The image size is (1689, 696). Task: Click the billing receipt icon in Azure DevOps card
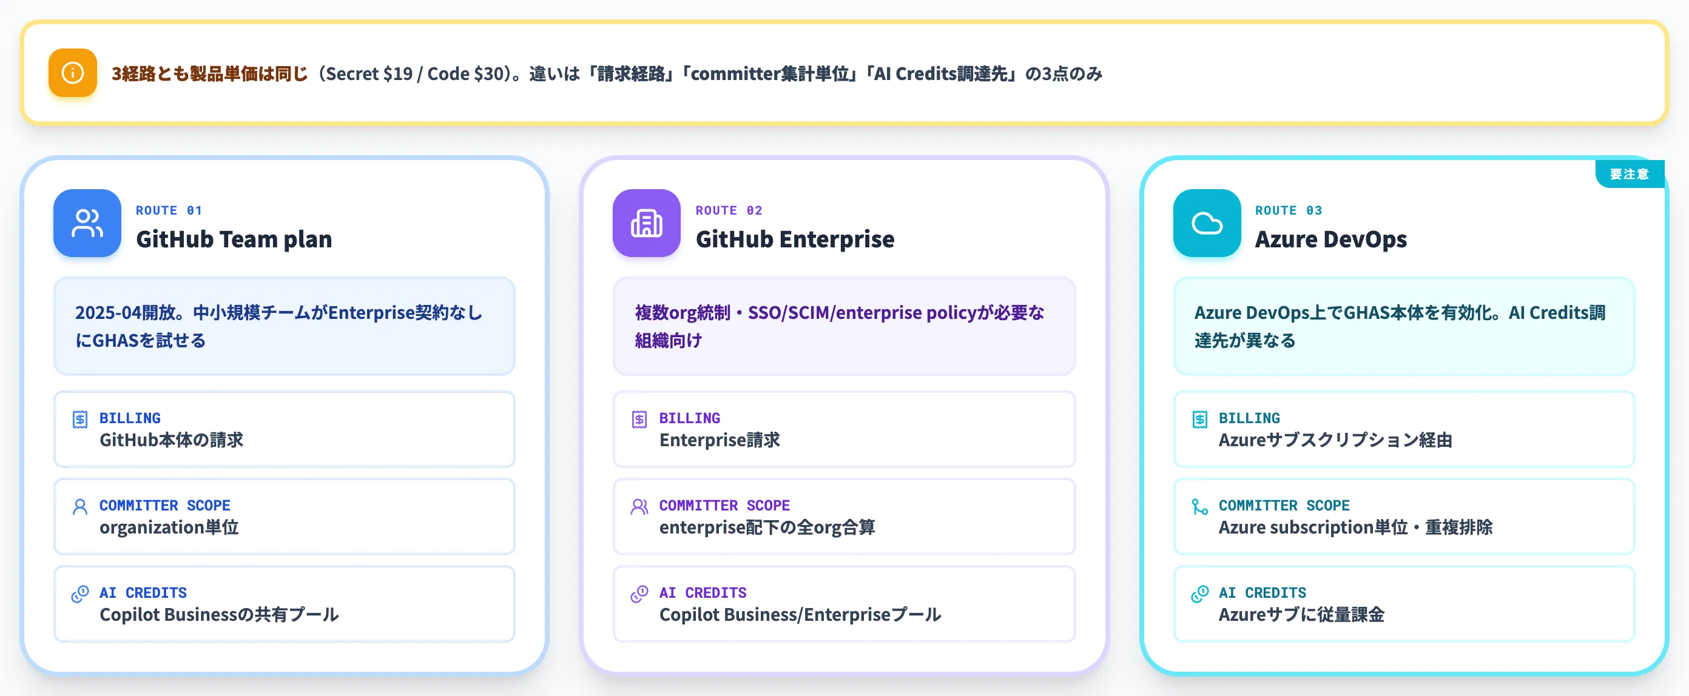point(1199,420)
